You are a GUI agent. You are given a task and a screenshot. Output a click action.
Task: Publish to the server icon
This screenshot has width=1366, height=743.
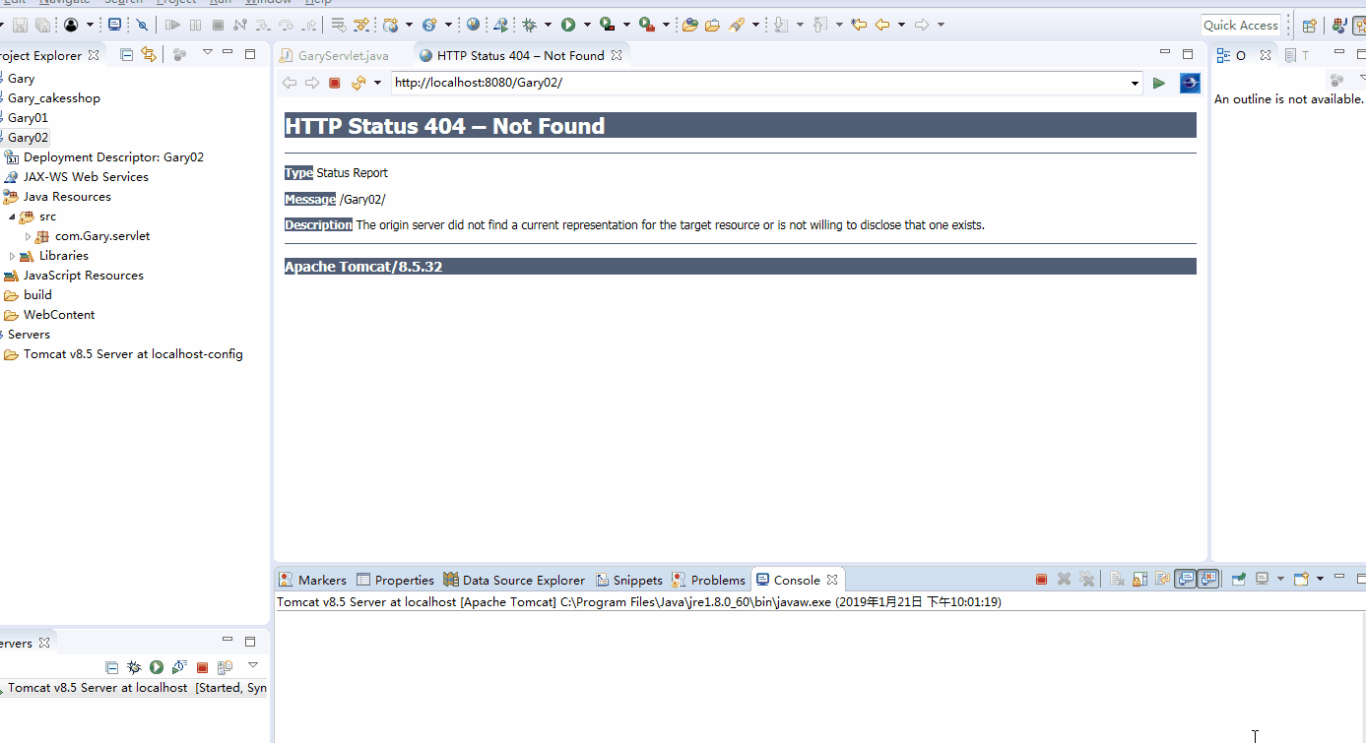tap(225, 667)
